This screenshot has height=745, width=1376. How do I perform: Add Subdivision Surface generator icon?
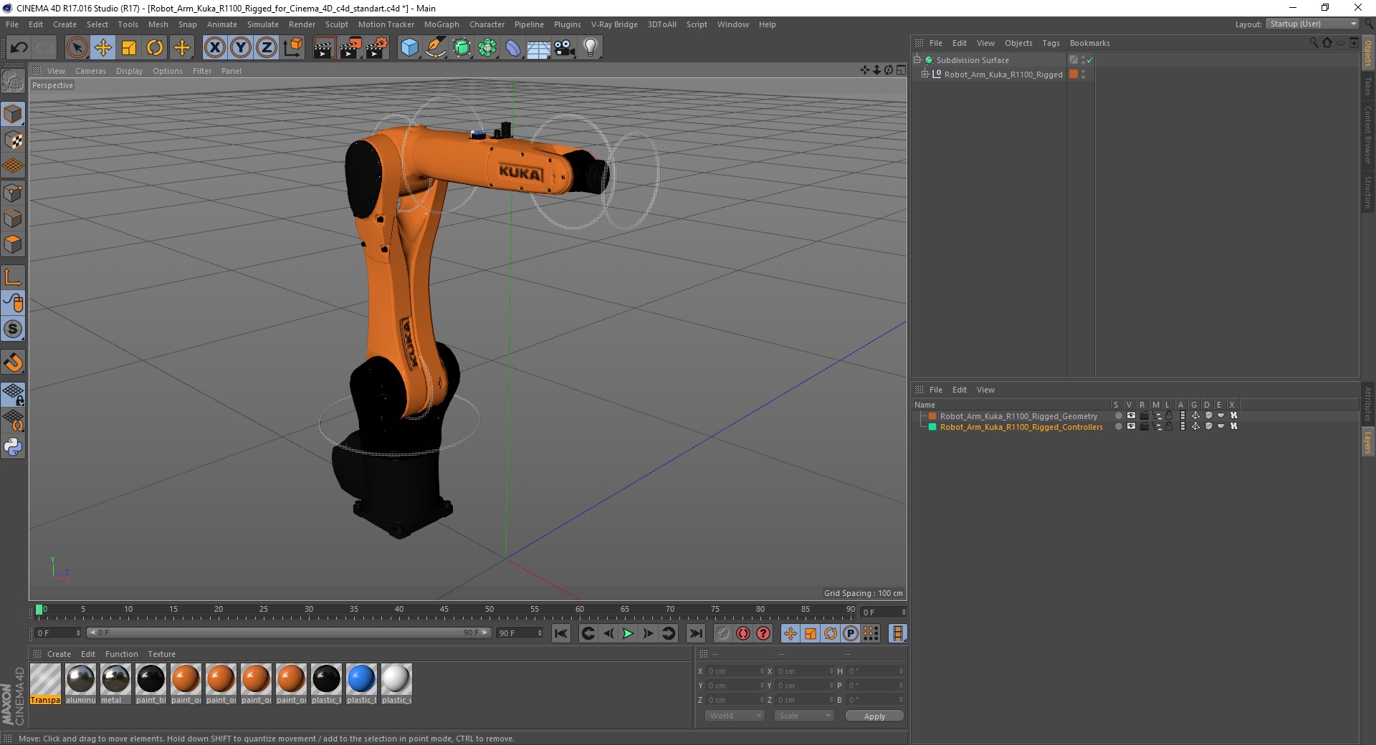pyautogui.click(x=462, y=48)
